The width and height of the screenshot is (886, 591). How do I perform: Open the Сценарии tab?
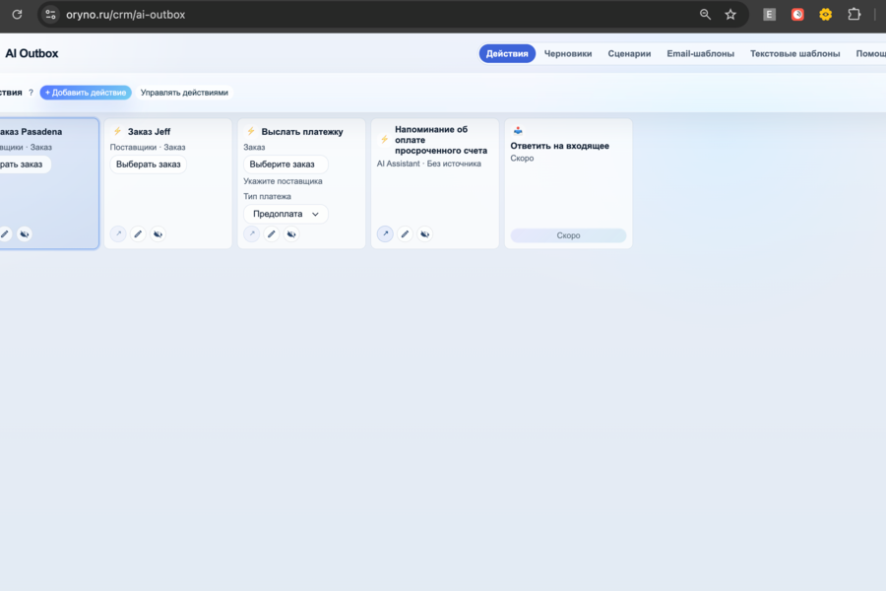pyautogui.click(x=629, y=53)
